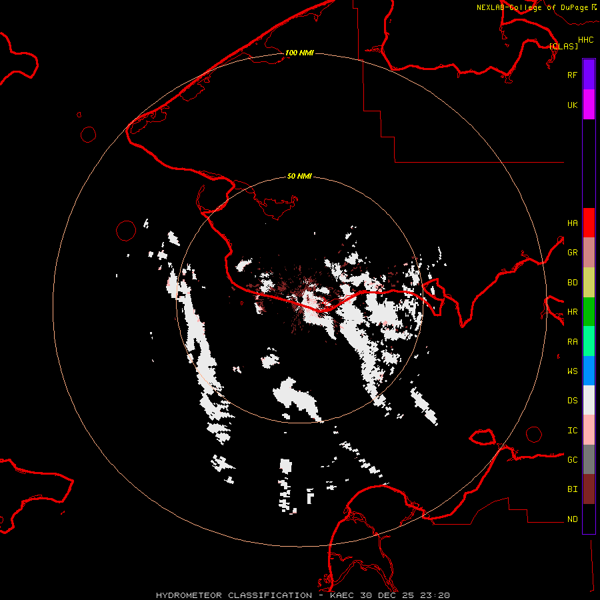Click the WS legend label

(x=572, y=371)
